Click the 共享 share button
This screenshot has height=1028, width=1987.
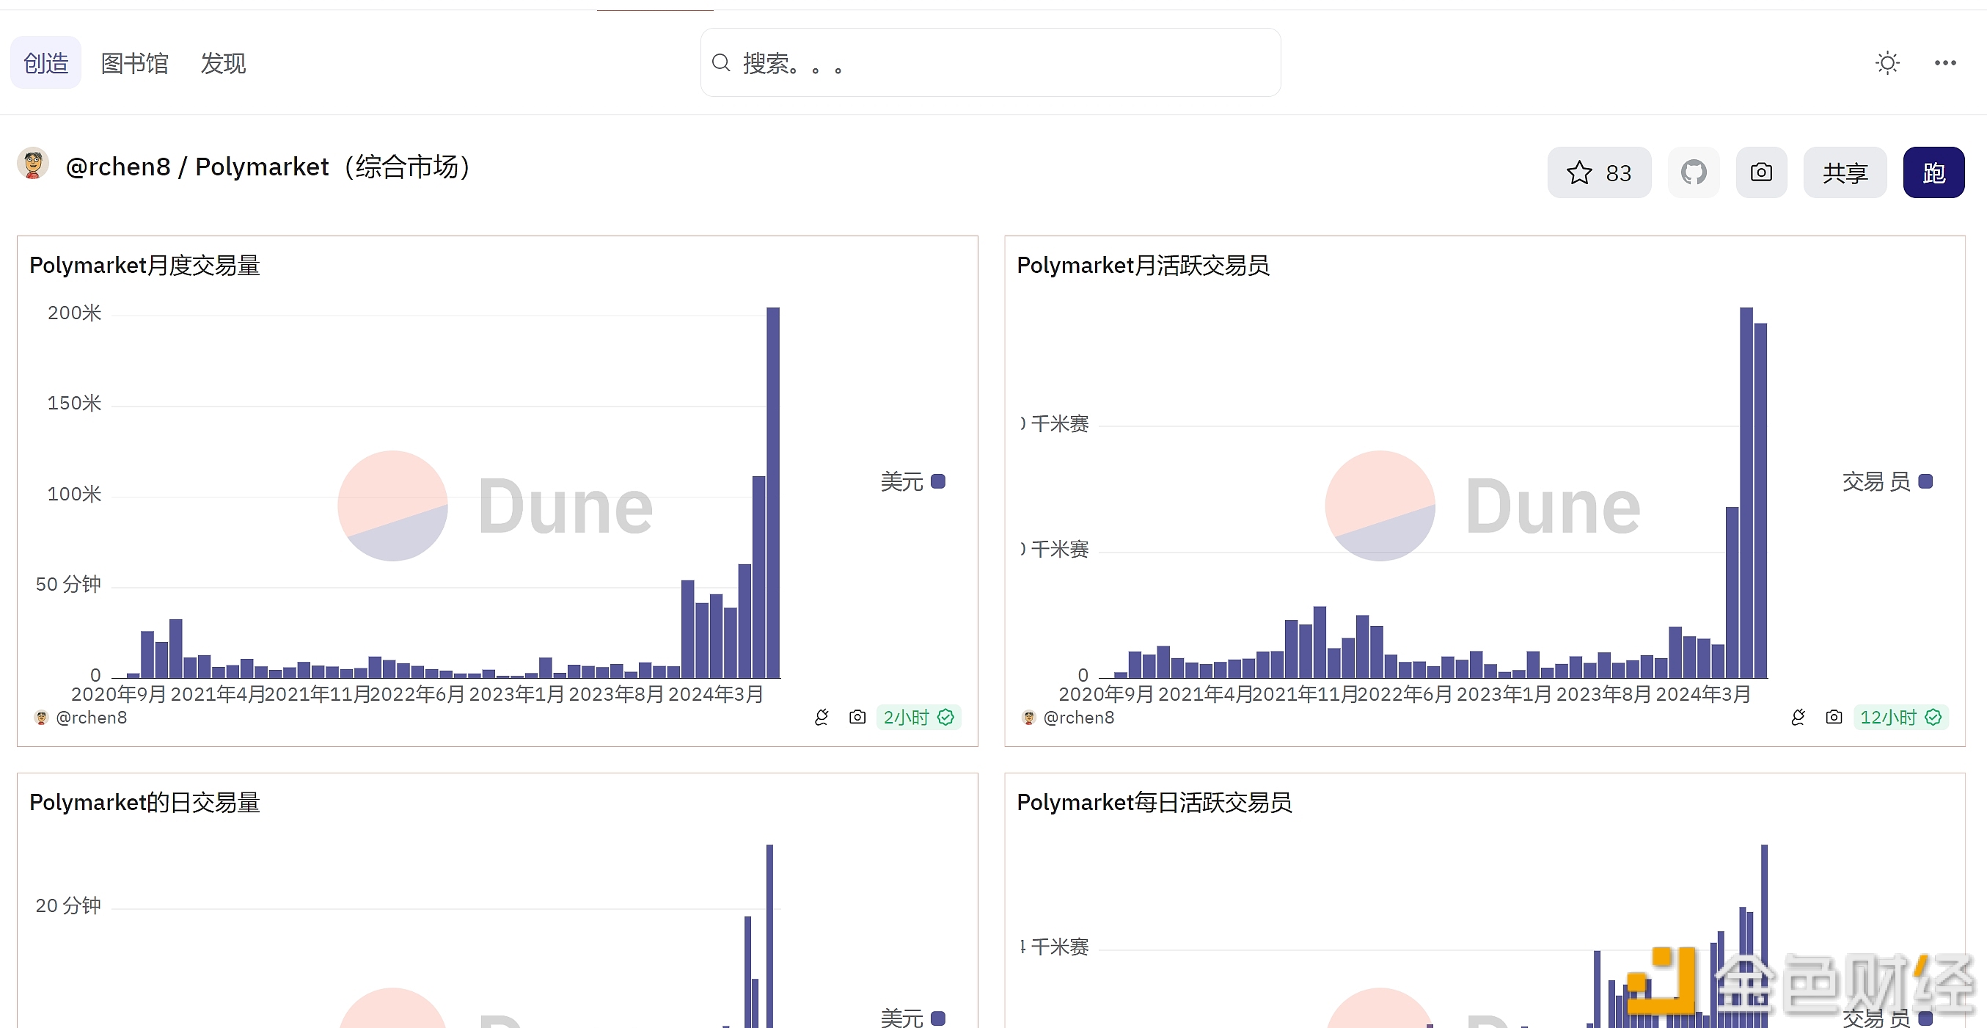click(1845, 172)
